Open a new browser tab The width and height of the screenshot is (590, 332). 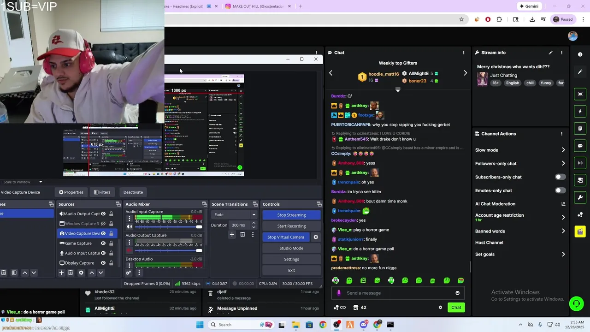coord(300,6)
